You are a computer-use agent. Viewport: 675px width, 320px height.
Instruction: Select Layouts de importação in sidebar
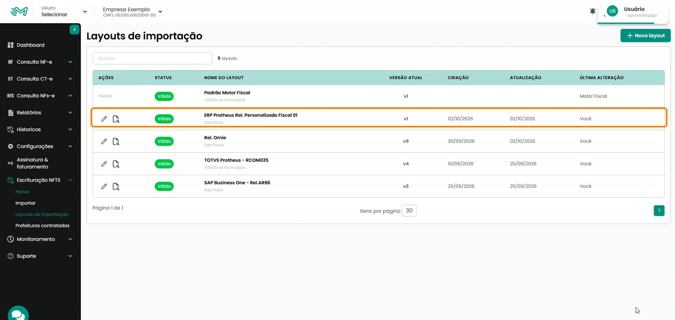(42, 214)
